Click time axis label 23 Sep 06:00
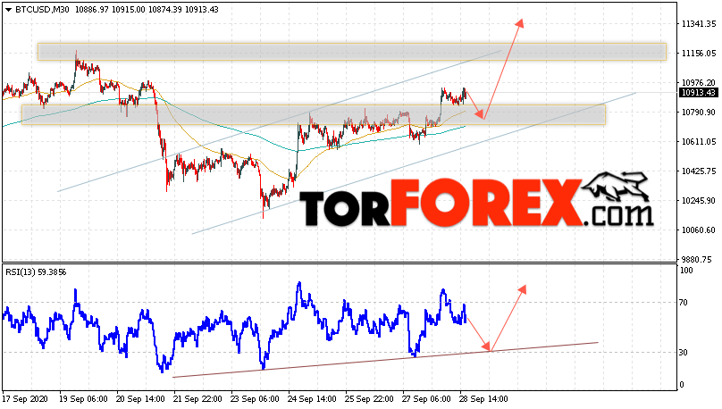The height and width of the screenshot is (409, 722). pos(255,399)
